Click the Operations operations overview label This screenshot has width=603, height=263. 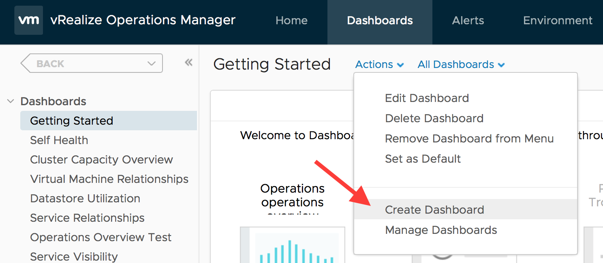coord(293,198)
